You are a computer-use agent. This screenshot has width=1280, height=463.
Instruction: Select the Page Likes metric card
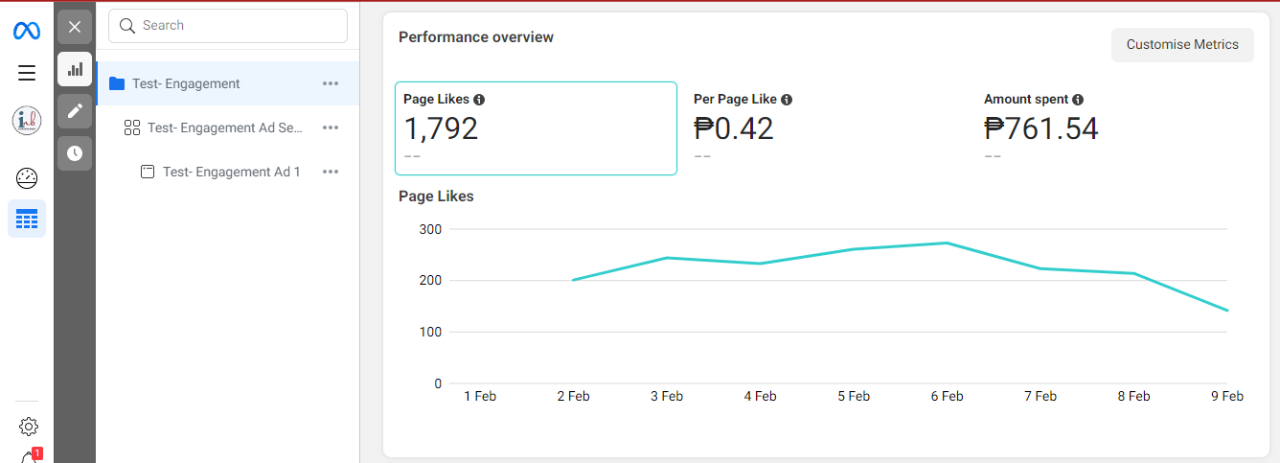[x=536, y=128]
